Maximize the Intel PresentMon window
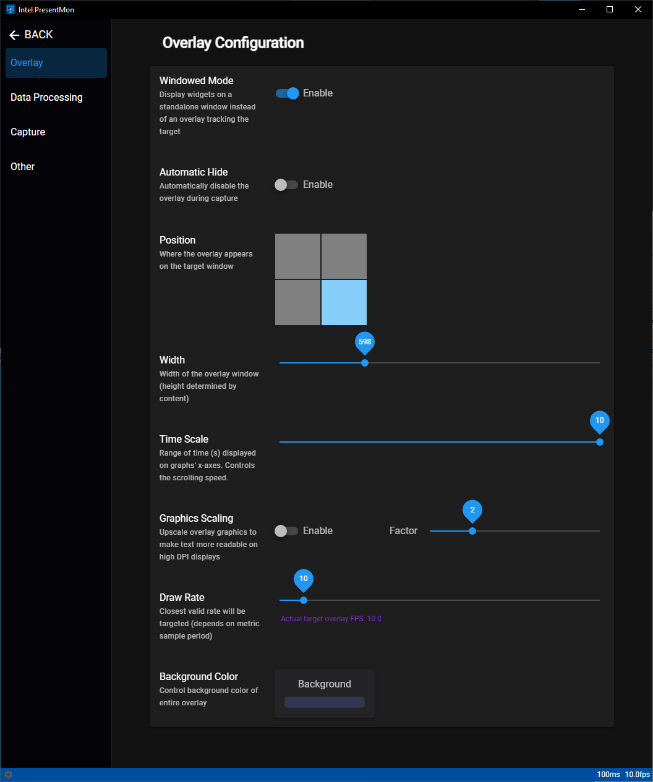This screenshot has height=782, width=653. tap(610, 9)
